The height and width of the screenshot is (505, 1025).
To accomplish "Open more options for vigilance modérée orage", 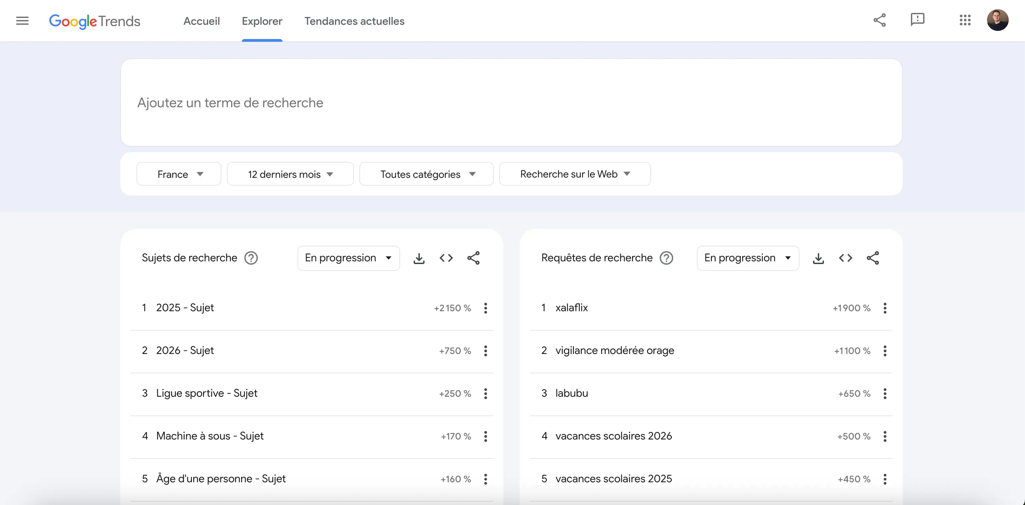I will pyautogui.click(x=885, y=351).
